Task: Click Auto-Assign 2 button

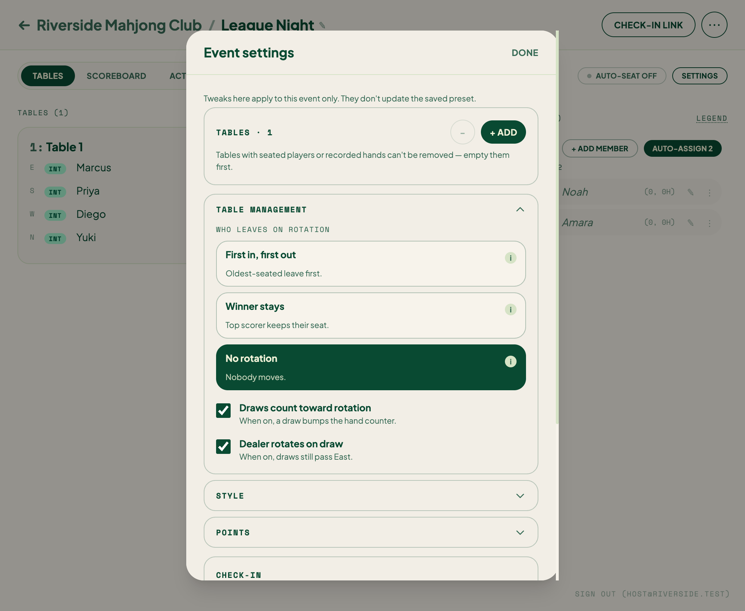Action: point(682,148)
